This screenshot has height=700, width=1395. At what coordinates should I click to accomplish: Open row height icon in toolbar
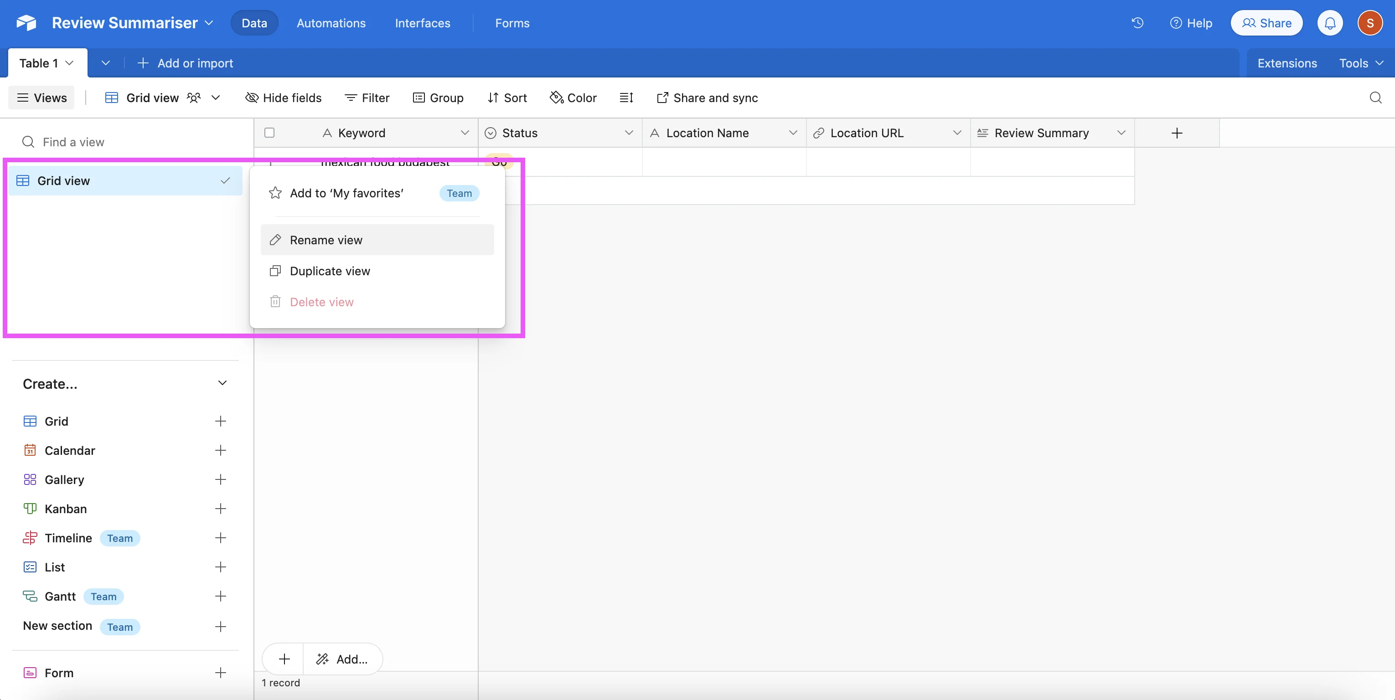coord(626,98)
